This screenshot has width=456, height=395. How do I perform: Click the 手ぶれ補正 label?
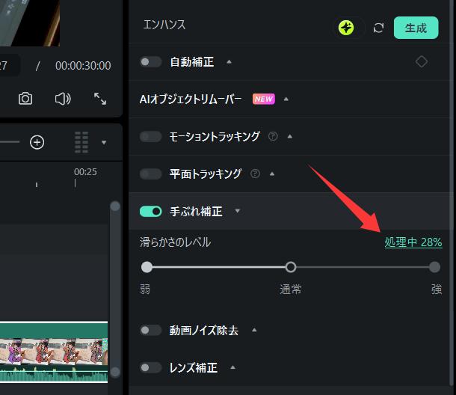197,211
